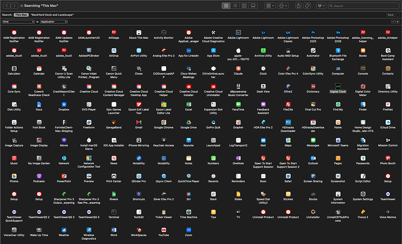This screenshot has height=244, width=402.
Task: Click the Zoom app icon
Action: (x=188, y=230)
